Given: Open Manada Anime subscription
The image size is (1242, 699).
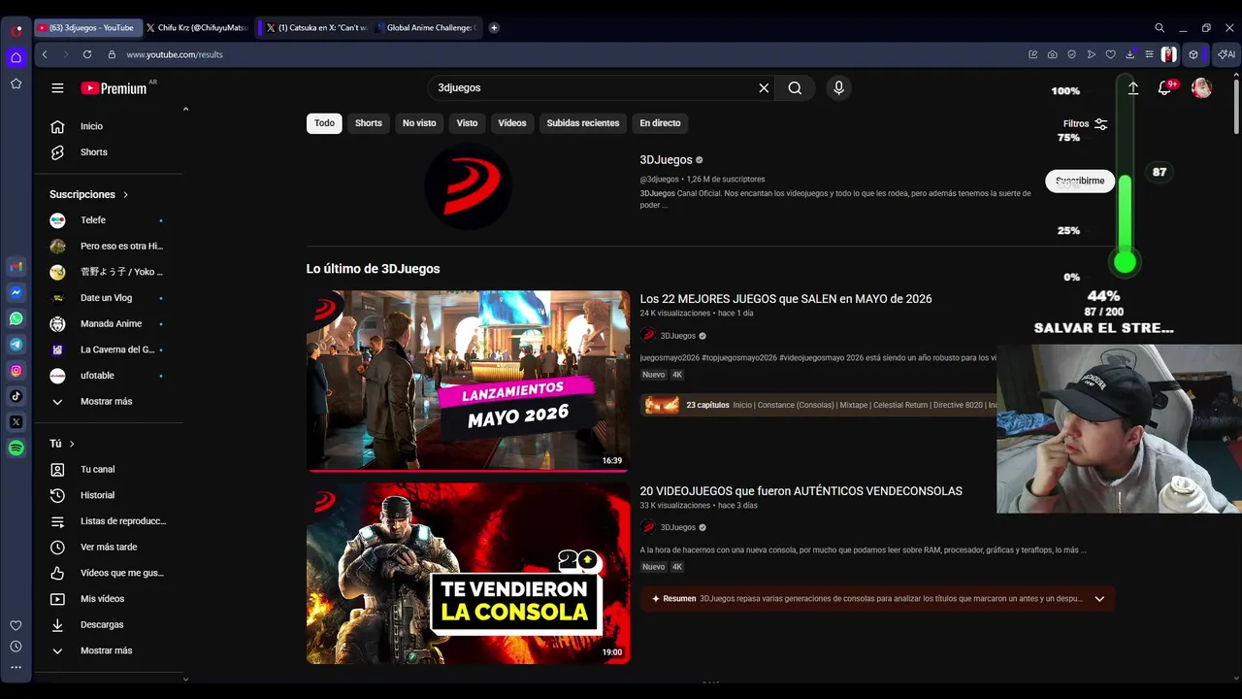Looking at the screenshot, I should (109, 324).
